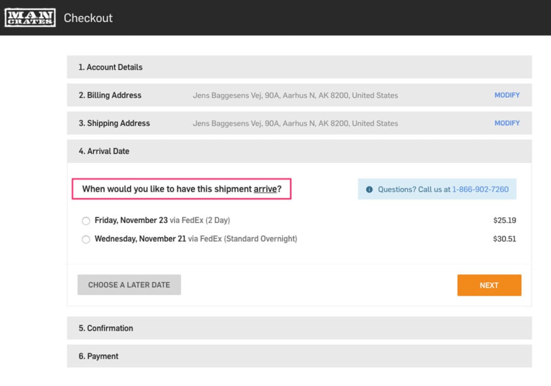
Task: Click the FedEx 2 Day option label
Action: tap(163, 220)
